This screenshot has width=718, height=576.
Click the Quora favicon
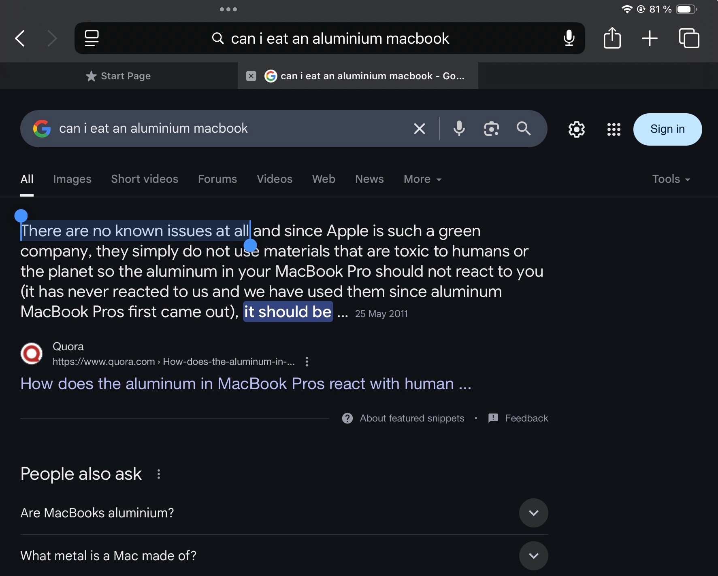coord(32,354)
